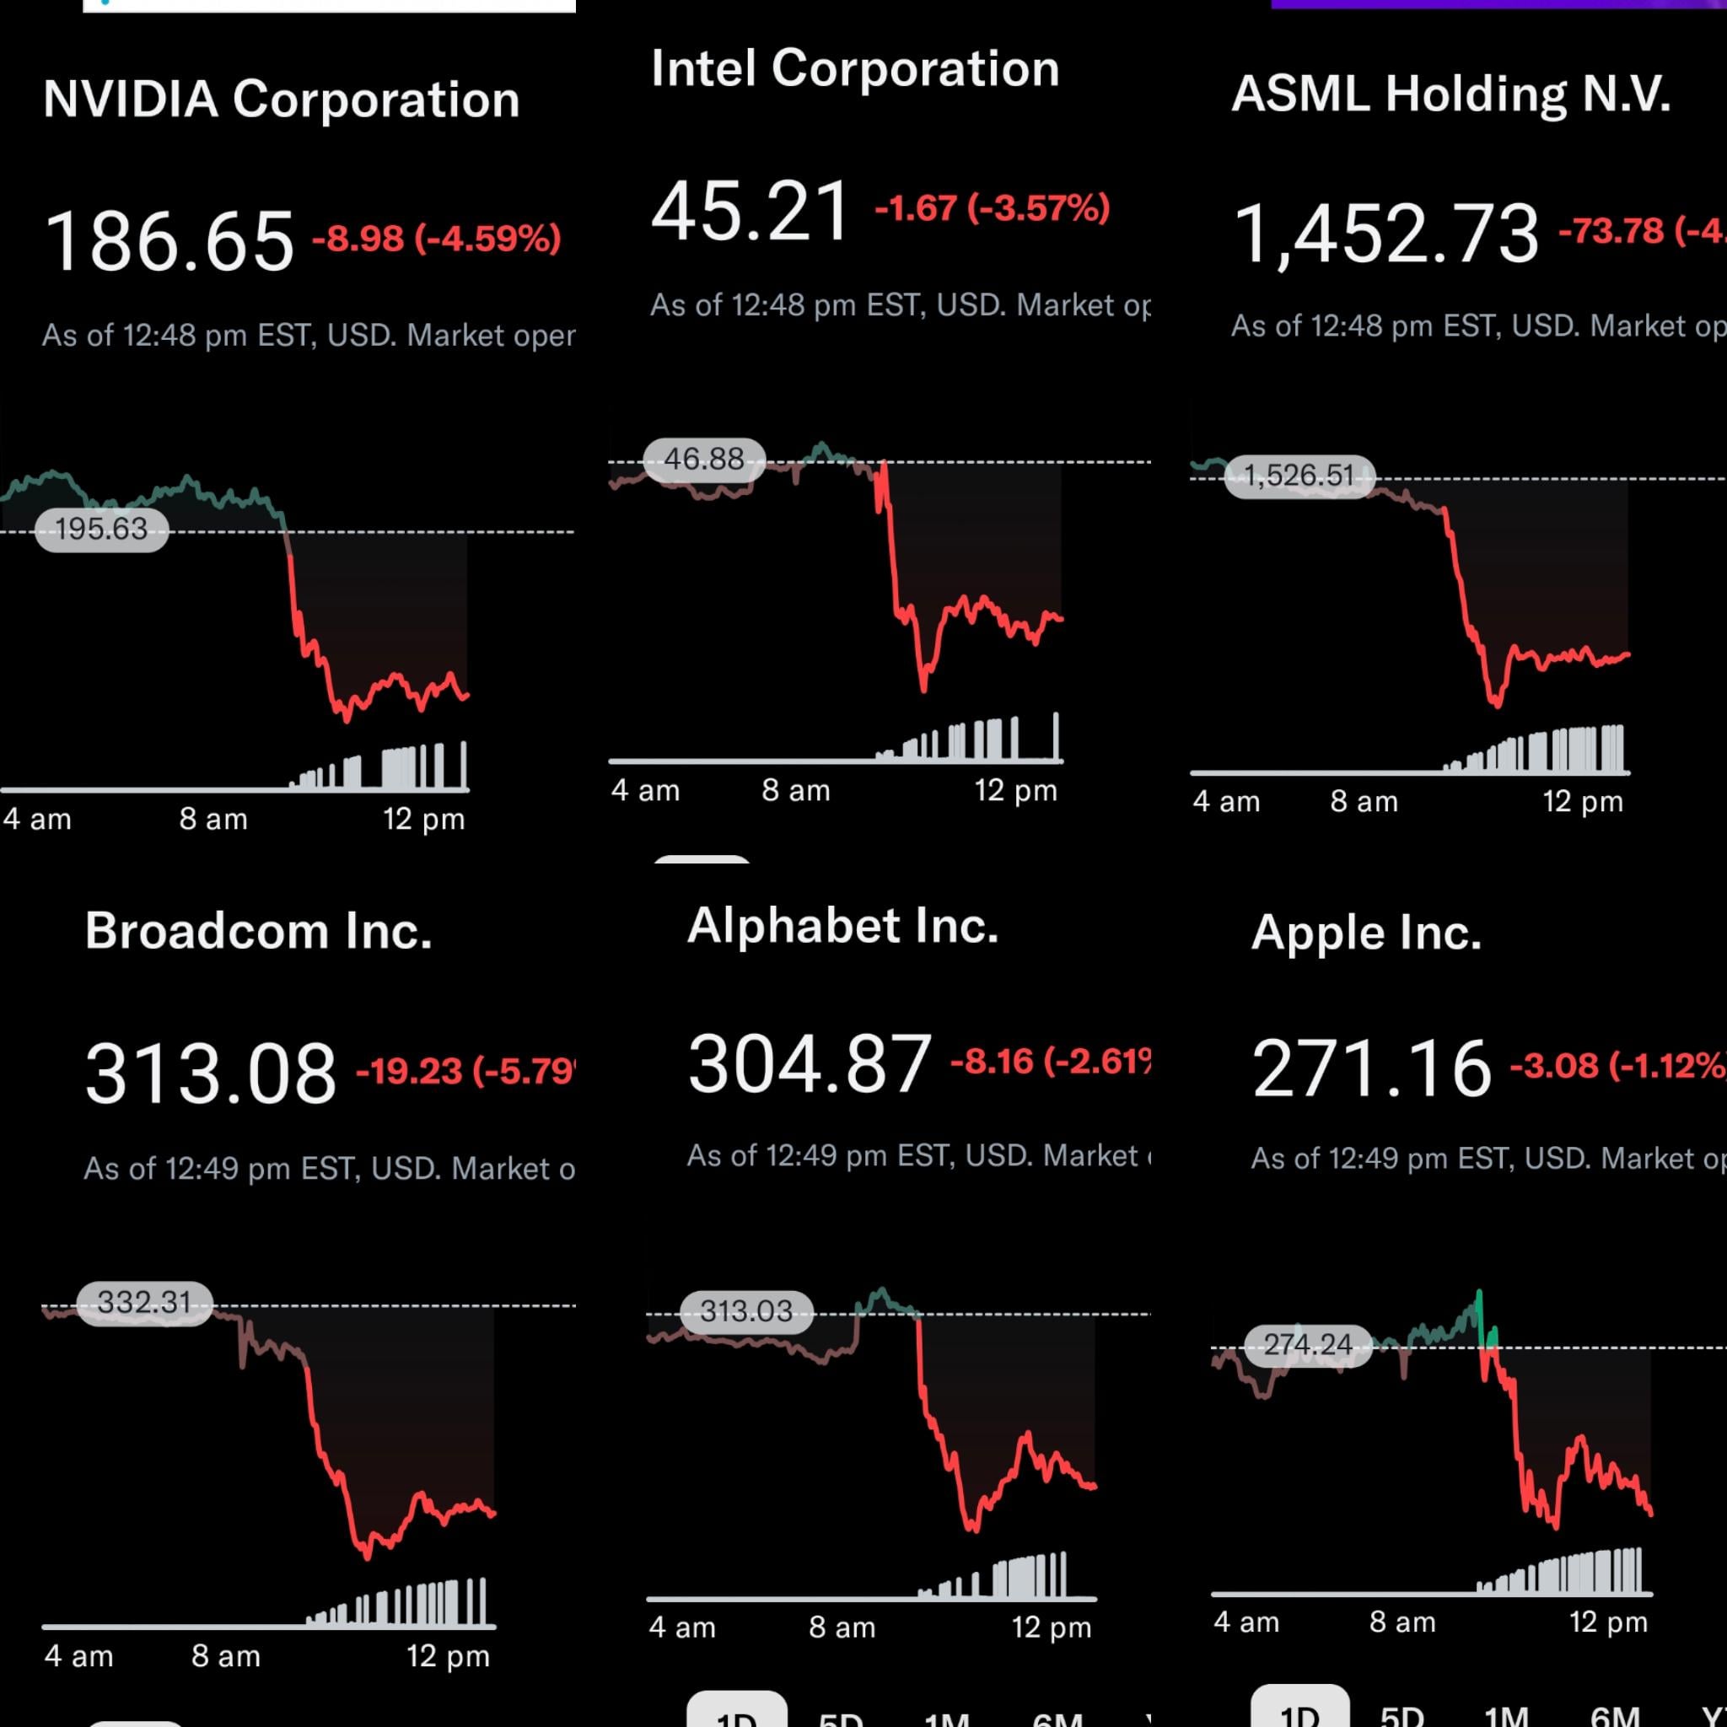Click ASML previous close label 1,526.51
1727x1727 pixels.
tap(1299, 475)
